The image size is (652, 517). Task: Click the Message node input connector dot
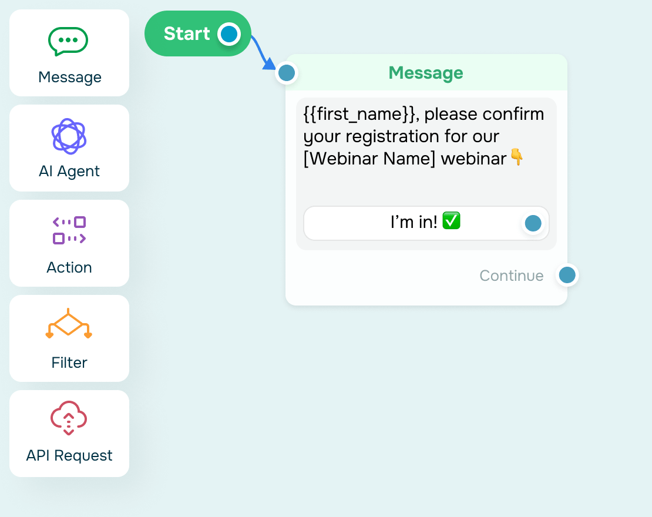287,73
